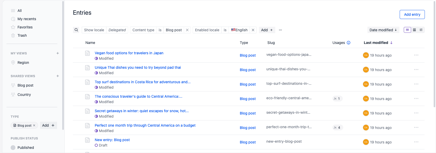
Task: Click the sidebar vertical scrollbar
Action: pos(63,65)
